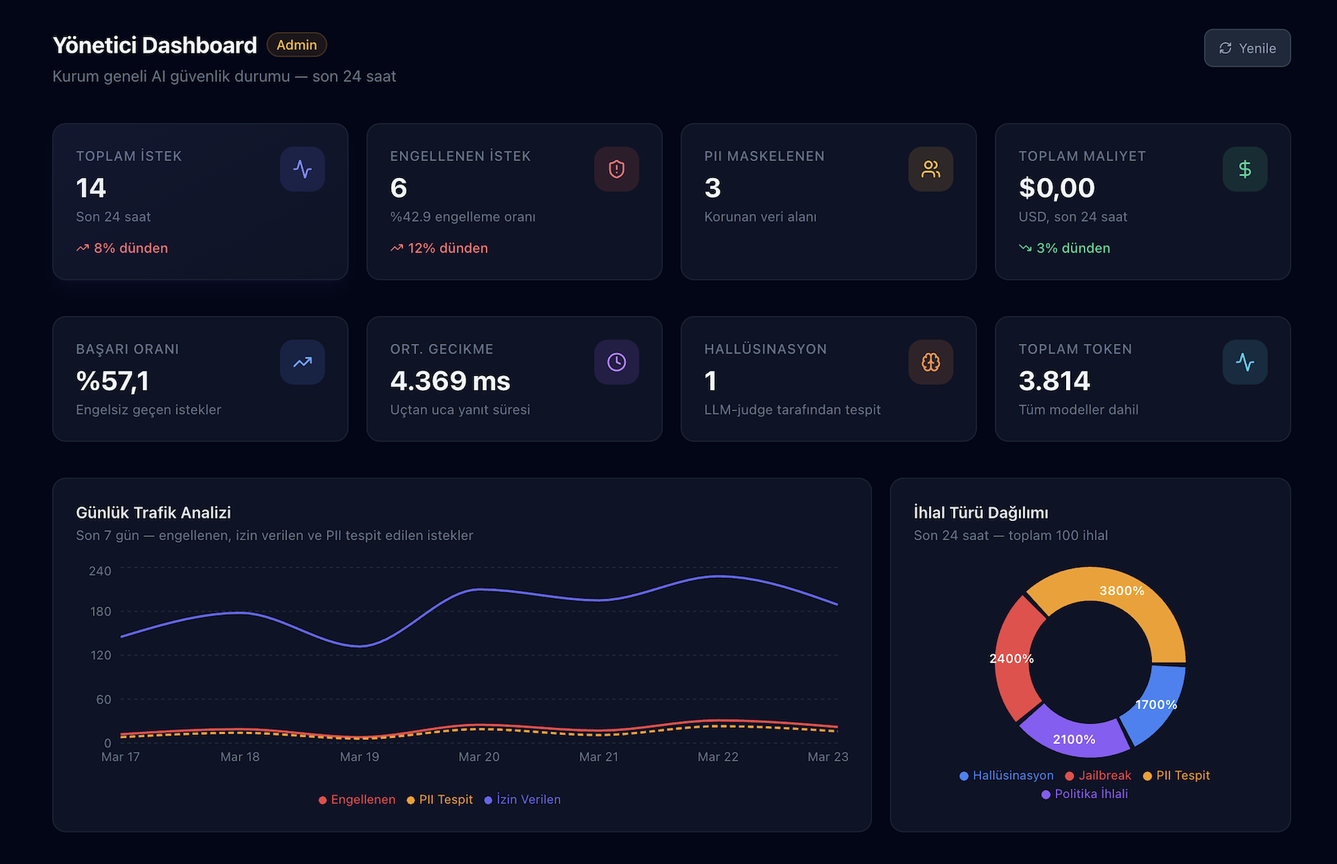The width and height of the screenshot is (1337, 864).
Task: Open the Günlük Trafik Analizi panel header
Action: (153, 512)
